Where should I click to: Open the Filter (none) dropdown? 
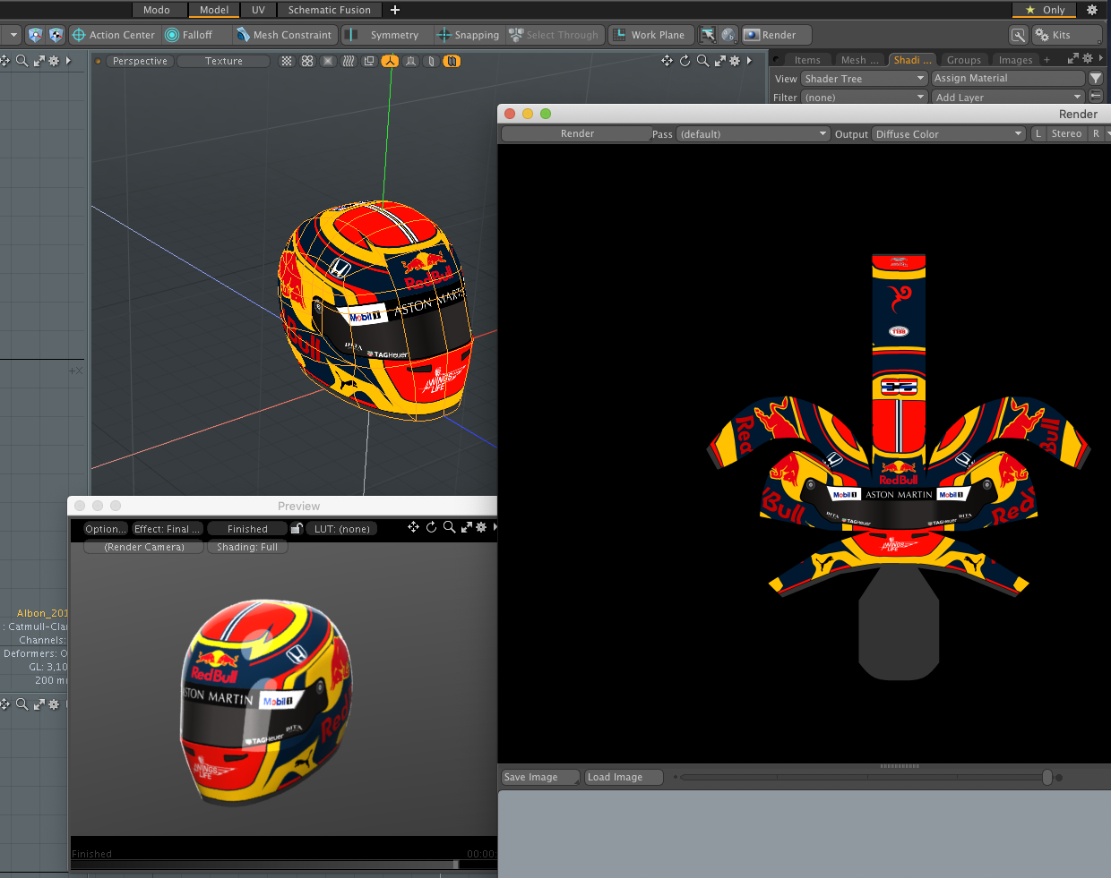click(864, 98)
